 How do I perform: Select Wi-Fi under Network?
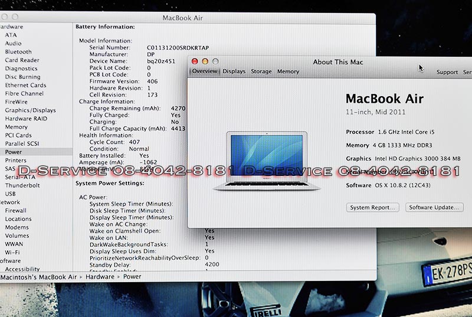[12, 252]
